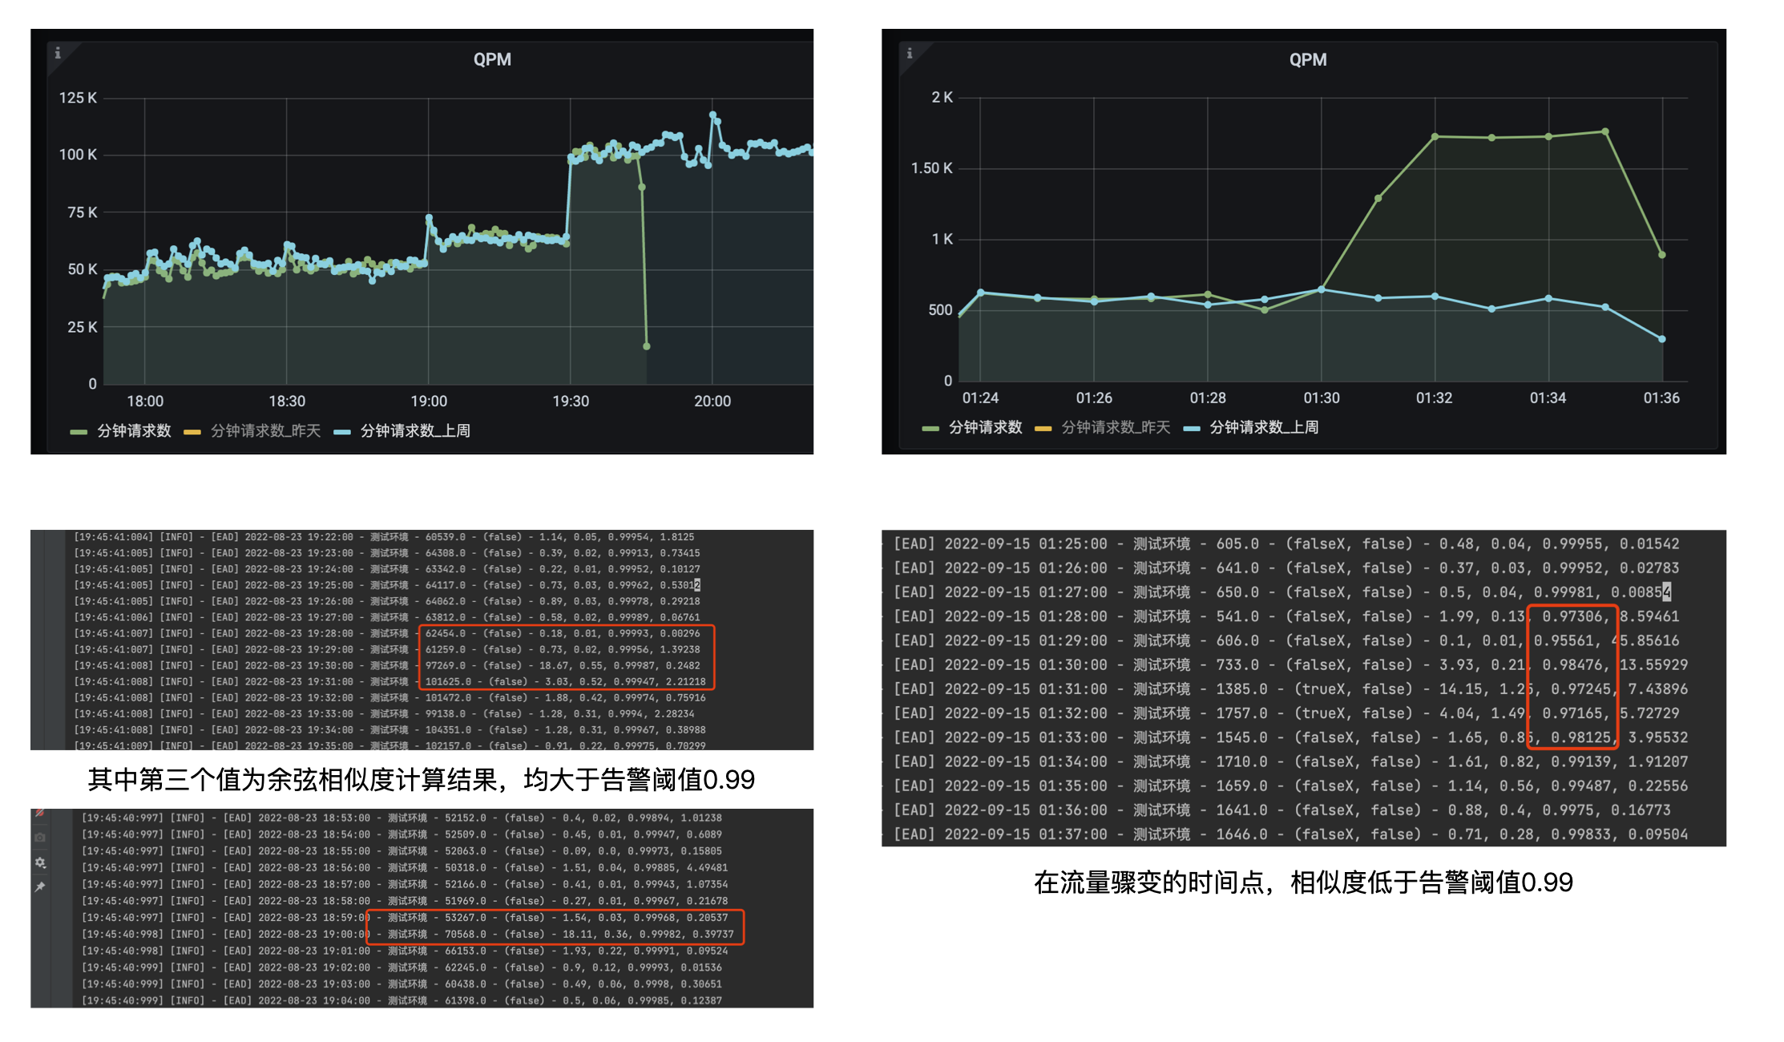Toggle 分钟请求数 series in left chart legend
The width and height of the screenshot is (1784, 1042).
click(x=134, y=431)
